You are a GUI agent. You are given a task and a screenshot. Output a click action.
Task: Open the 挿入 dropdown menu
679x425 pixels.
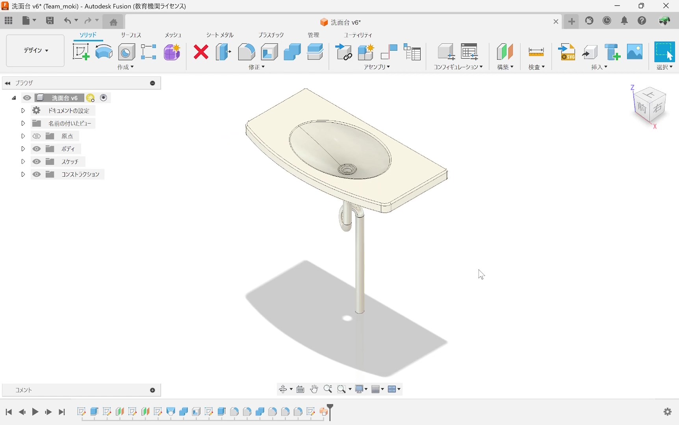[599, 67]
